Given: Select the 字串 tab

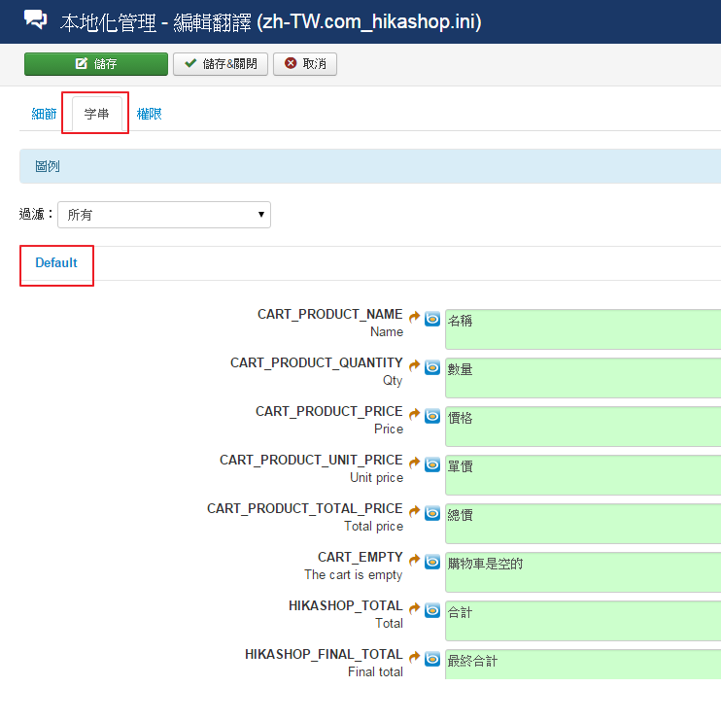Looking at the screenshot, I should click(x=96, y=114).
